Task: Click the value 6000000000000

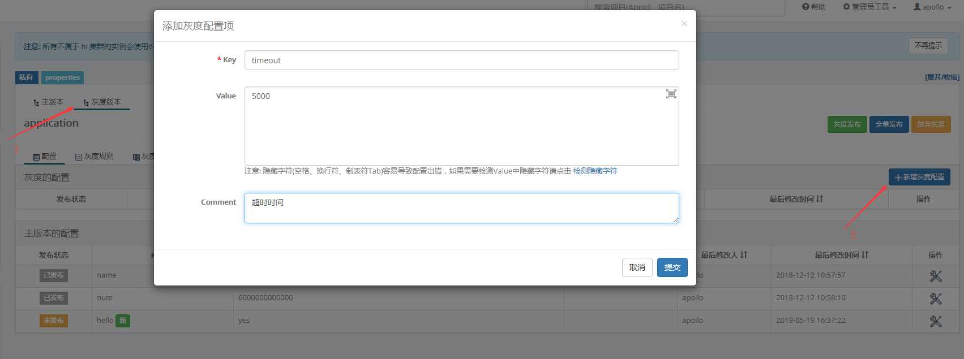Action: pyautogui.click(x=265, y=298)
